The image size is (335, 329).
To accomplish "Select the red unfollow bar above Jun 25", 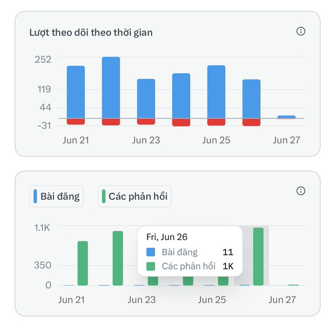I will [216, 122].
